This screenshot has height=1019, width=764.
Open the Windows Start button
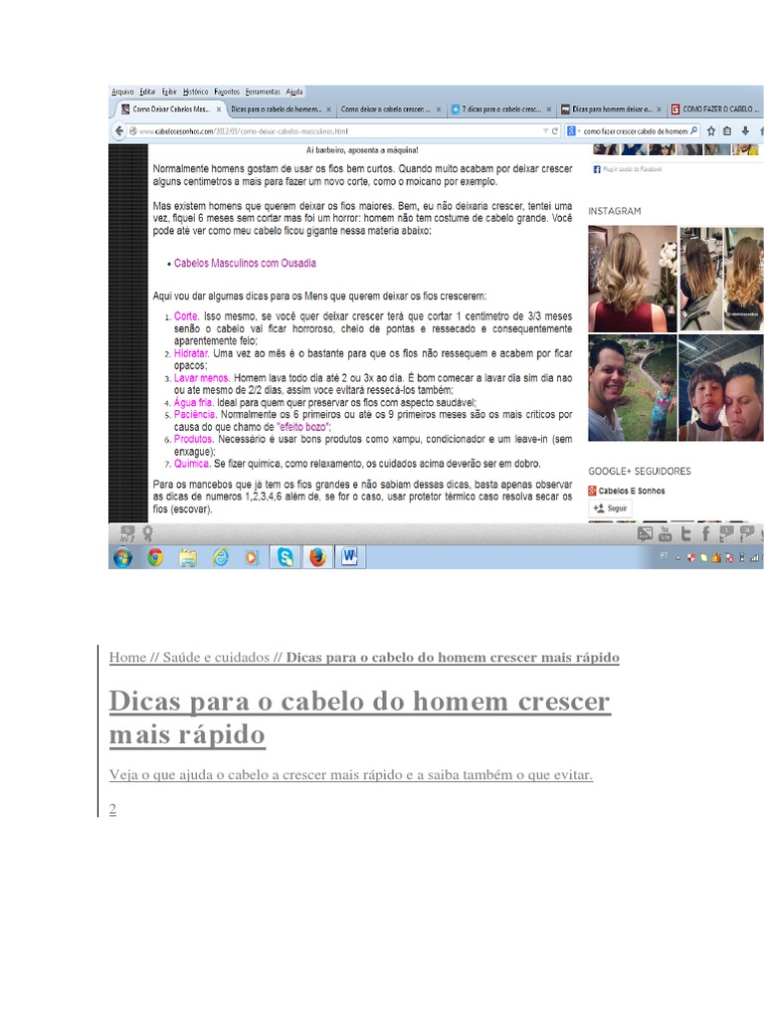click(x=122, y=557)
